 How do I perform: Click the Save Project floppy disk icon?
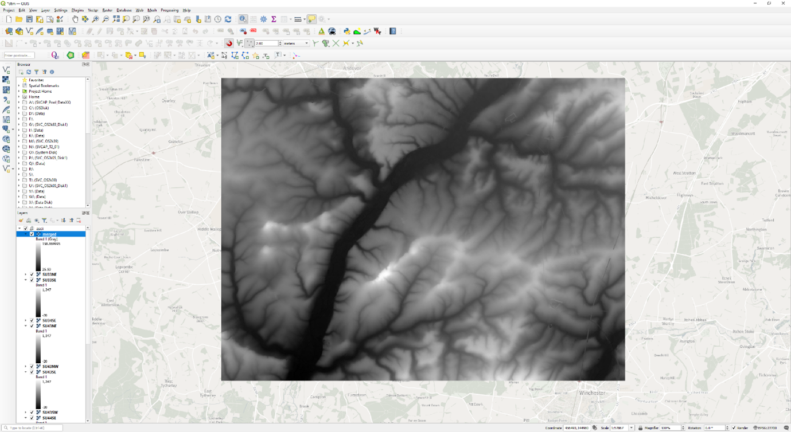pos(29,19)
